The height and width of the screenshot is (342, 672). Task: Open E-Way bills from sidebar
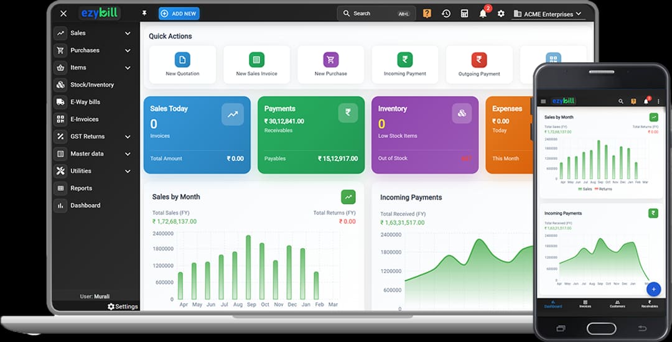85,102
